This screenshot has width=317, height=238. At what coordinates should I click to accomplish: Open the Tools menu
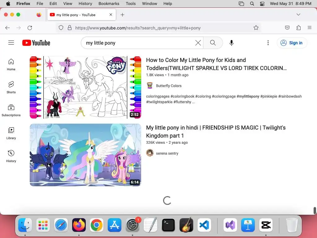(x=131, y=4)
